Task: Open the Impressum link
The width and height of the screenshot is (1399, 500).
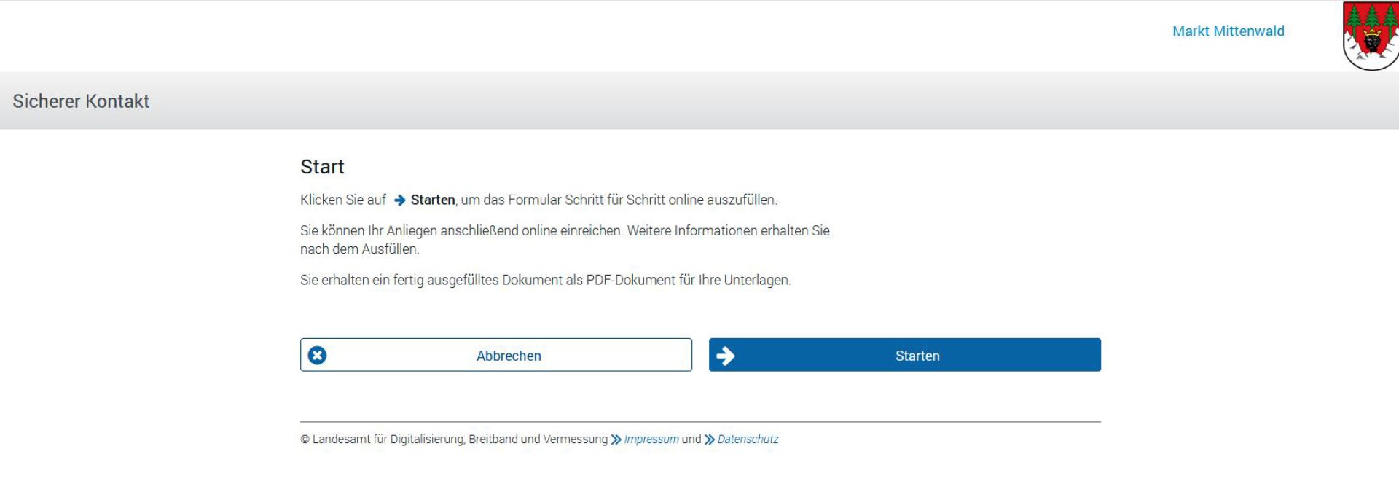Action: (x=651, y=440)
